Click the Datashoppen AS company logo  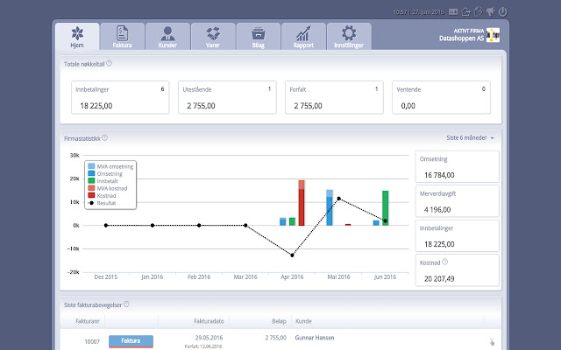[493, 35]
